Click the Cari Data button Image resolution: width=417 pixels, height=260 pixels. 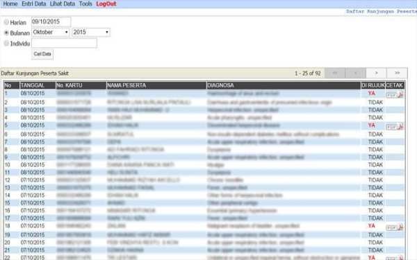coord(42,54)
